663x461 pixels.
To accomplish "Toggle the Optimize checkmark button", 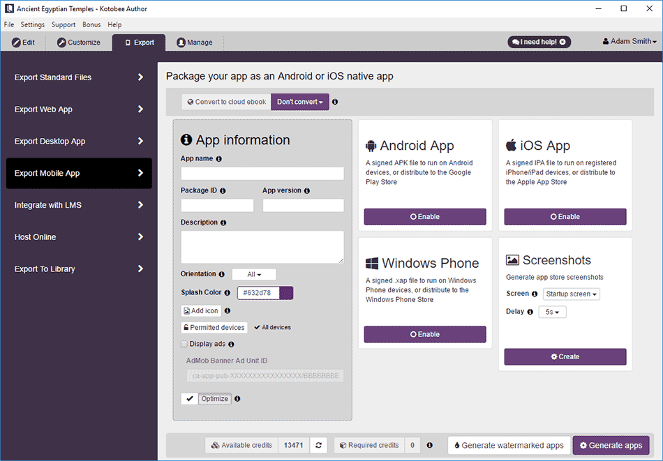I will [190, 399].
